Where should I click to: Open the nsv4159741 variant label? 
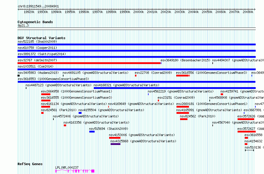(242, 91)
